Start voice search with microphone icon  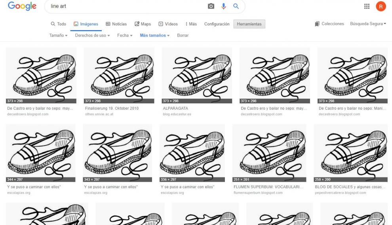tap(223, 6)
